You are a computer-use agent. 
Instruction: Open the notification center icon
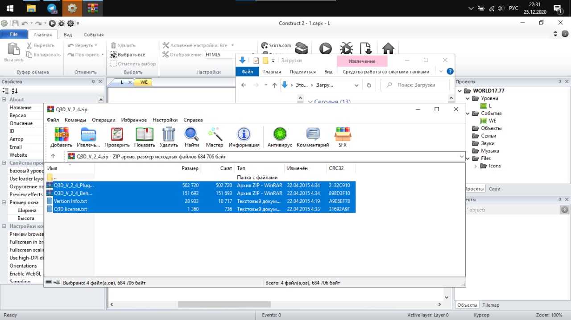557,8
